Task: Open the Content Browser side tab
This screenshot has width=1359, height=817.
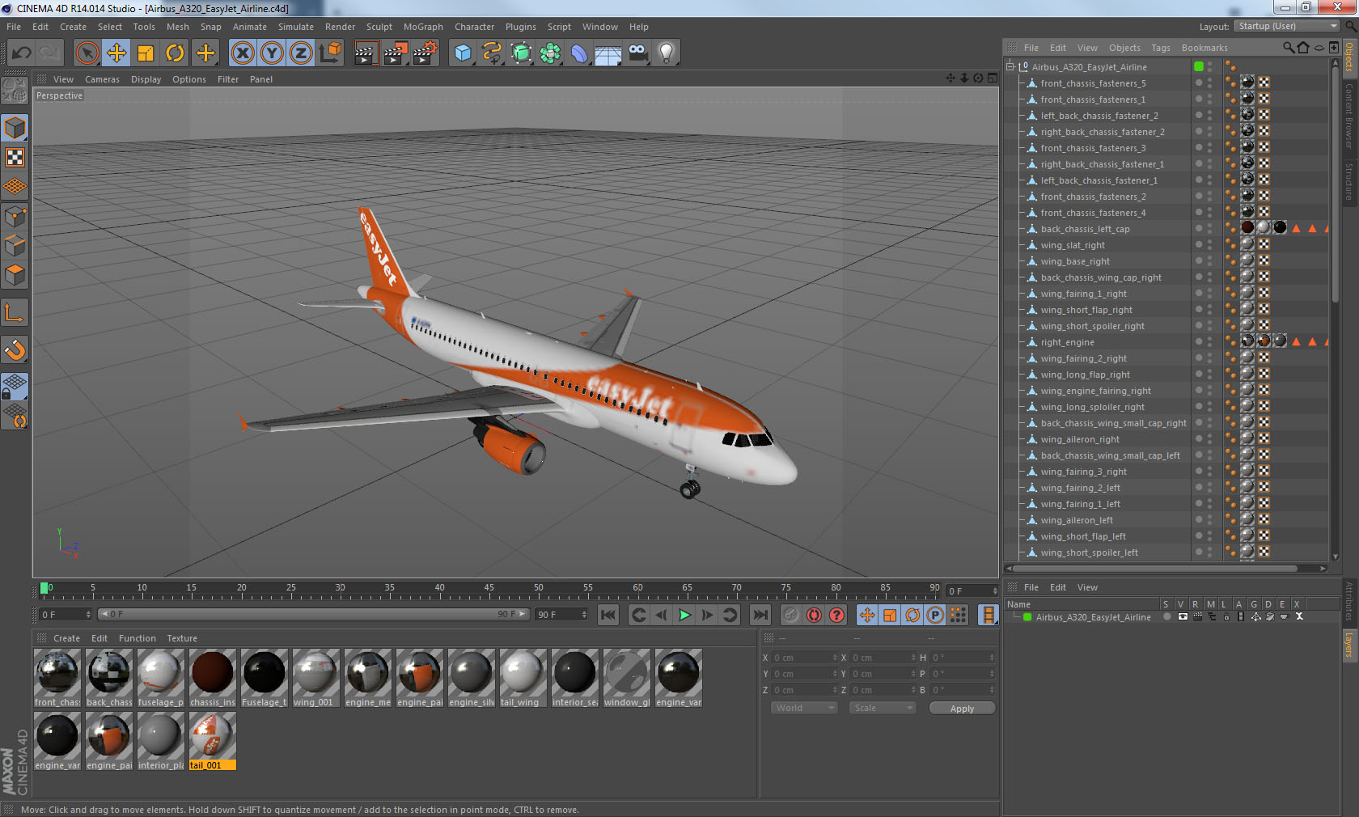Action: point(1349,115)
